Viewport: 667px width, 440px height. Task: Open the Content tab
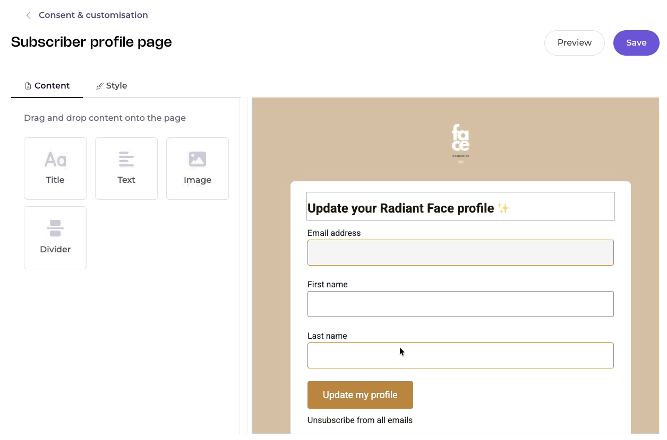pos(47,86)
